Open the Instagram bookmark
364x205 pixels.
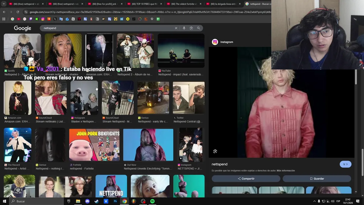point(43,19)
